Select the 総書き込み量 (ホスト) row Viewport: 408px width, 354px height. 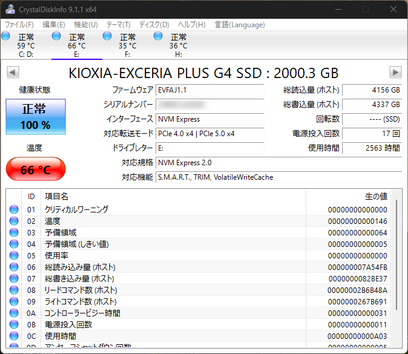click(x=199, y=278)
